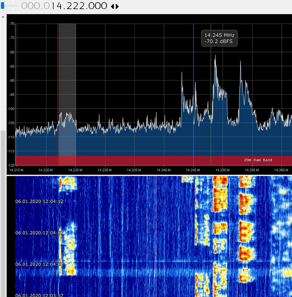
Task: Click the waterfall timestamp 12:04:12
Action: 39,201
